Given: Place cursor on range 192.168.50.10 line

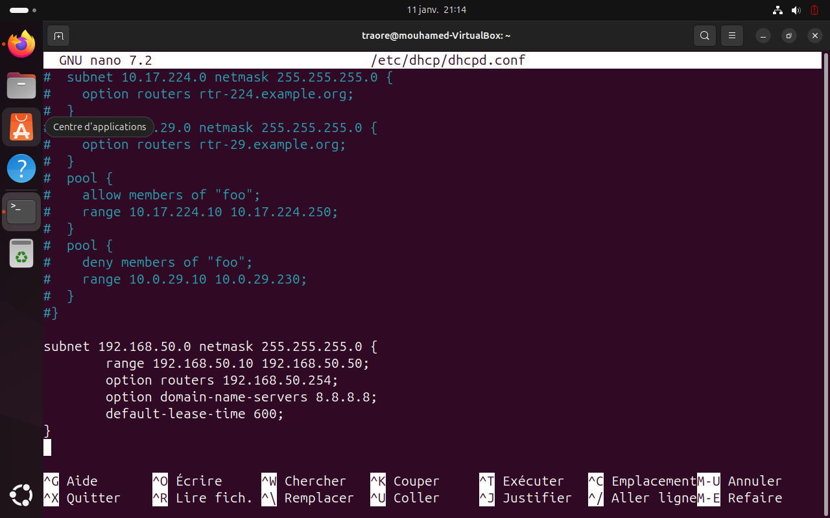Looking at the screenshot, I should [237, 363].
